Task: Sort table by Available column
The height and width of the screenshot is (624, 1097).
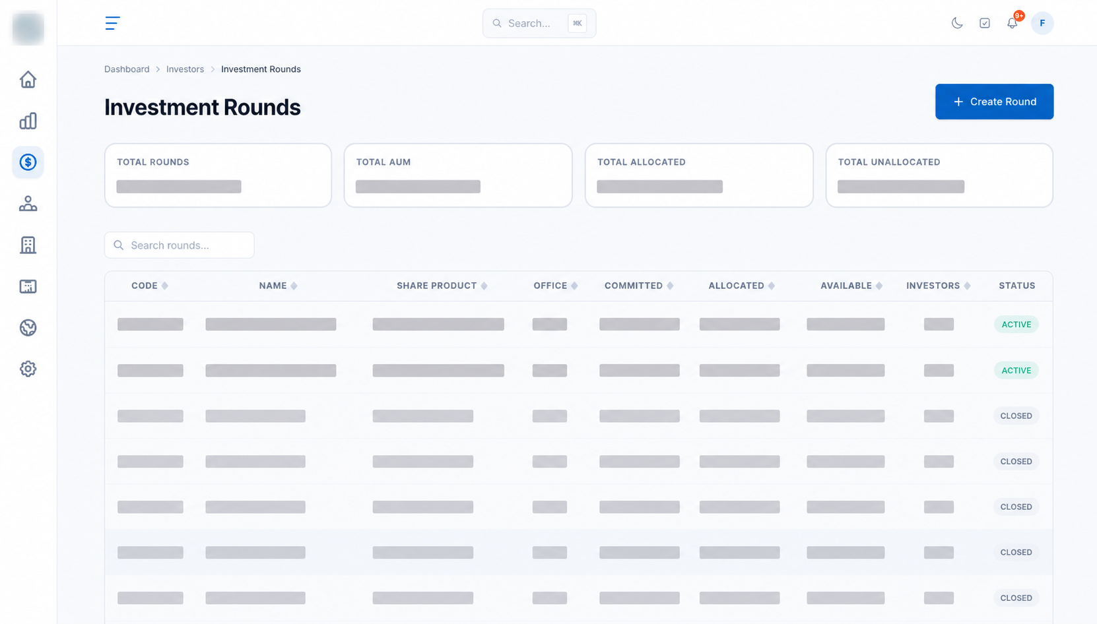Action: click(851, 286)
